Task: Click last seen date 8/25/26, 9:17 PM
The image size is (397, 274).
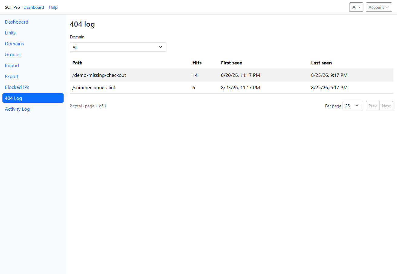Action: (x=329, y=75)
